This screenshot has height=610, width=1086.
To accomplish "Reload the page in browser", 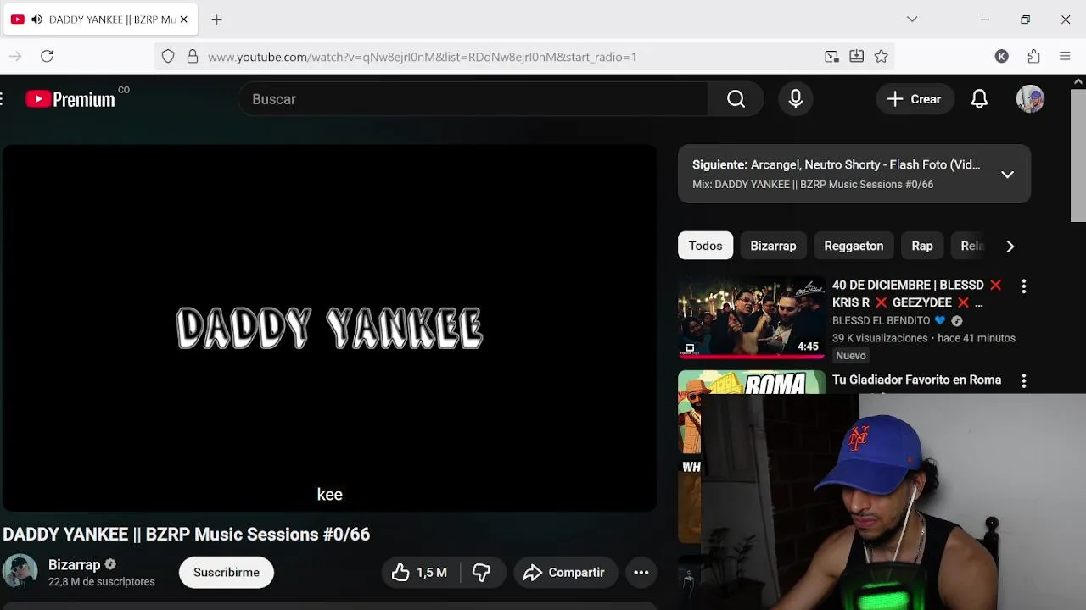I will point(48,56).
